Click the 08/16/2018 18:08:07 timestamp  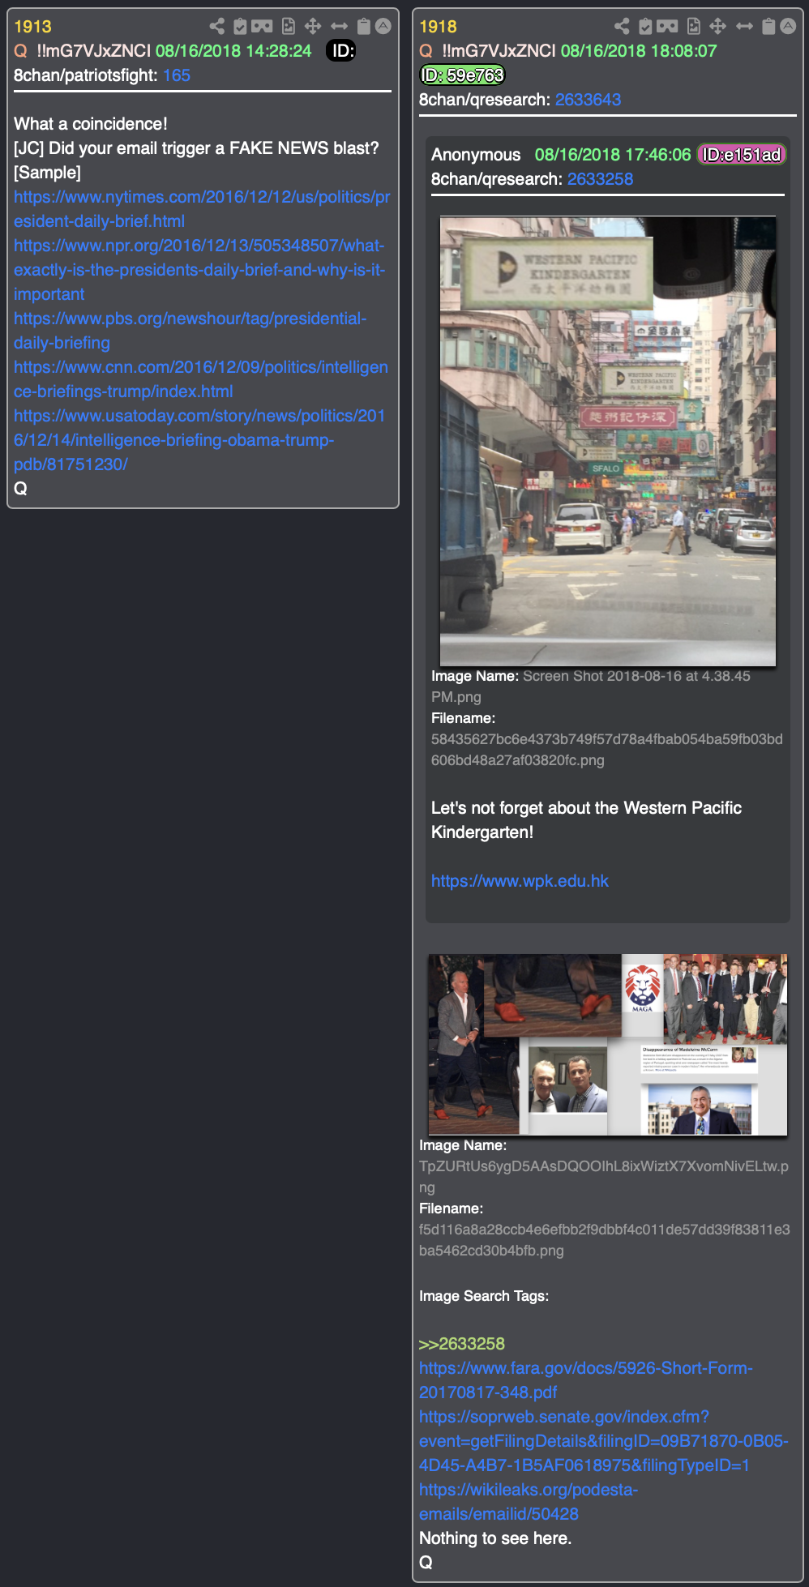[x=639, y=51]
